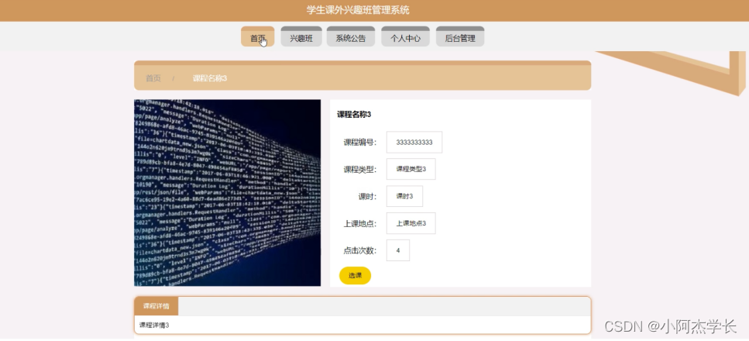Open the 首页 navigation tab
The image size is (749, 341).
pos(257,37)
